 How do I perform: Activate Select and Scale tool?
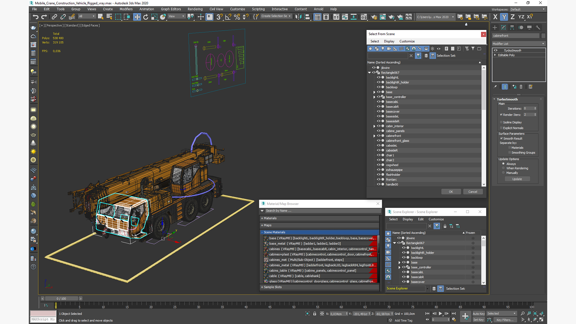pyautogui.click(x=154, y=17)
